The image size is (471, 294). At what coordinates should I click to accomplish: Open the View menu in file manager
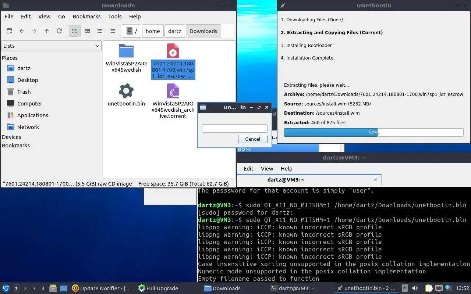coord(45,17)
